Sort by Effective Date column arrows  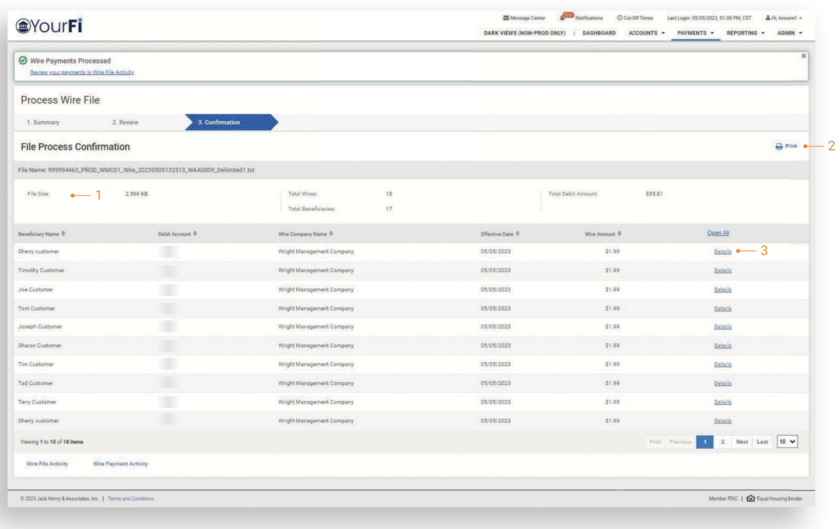click(x=517, y=234)
